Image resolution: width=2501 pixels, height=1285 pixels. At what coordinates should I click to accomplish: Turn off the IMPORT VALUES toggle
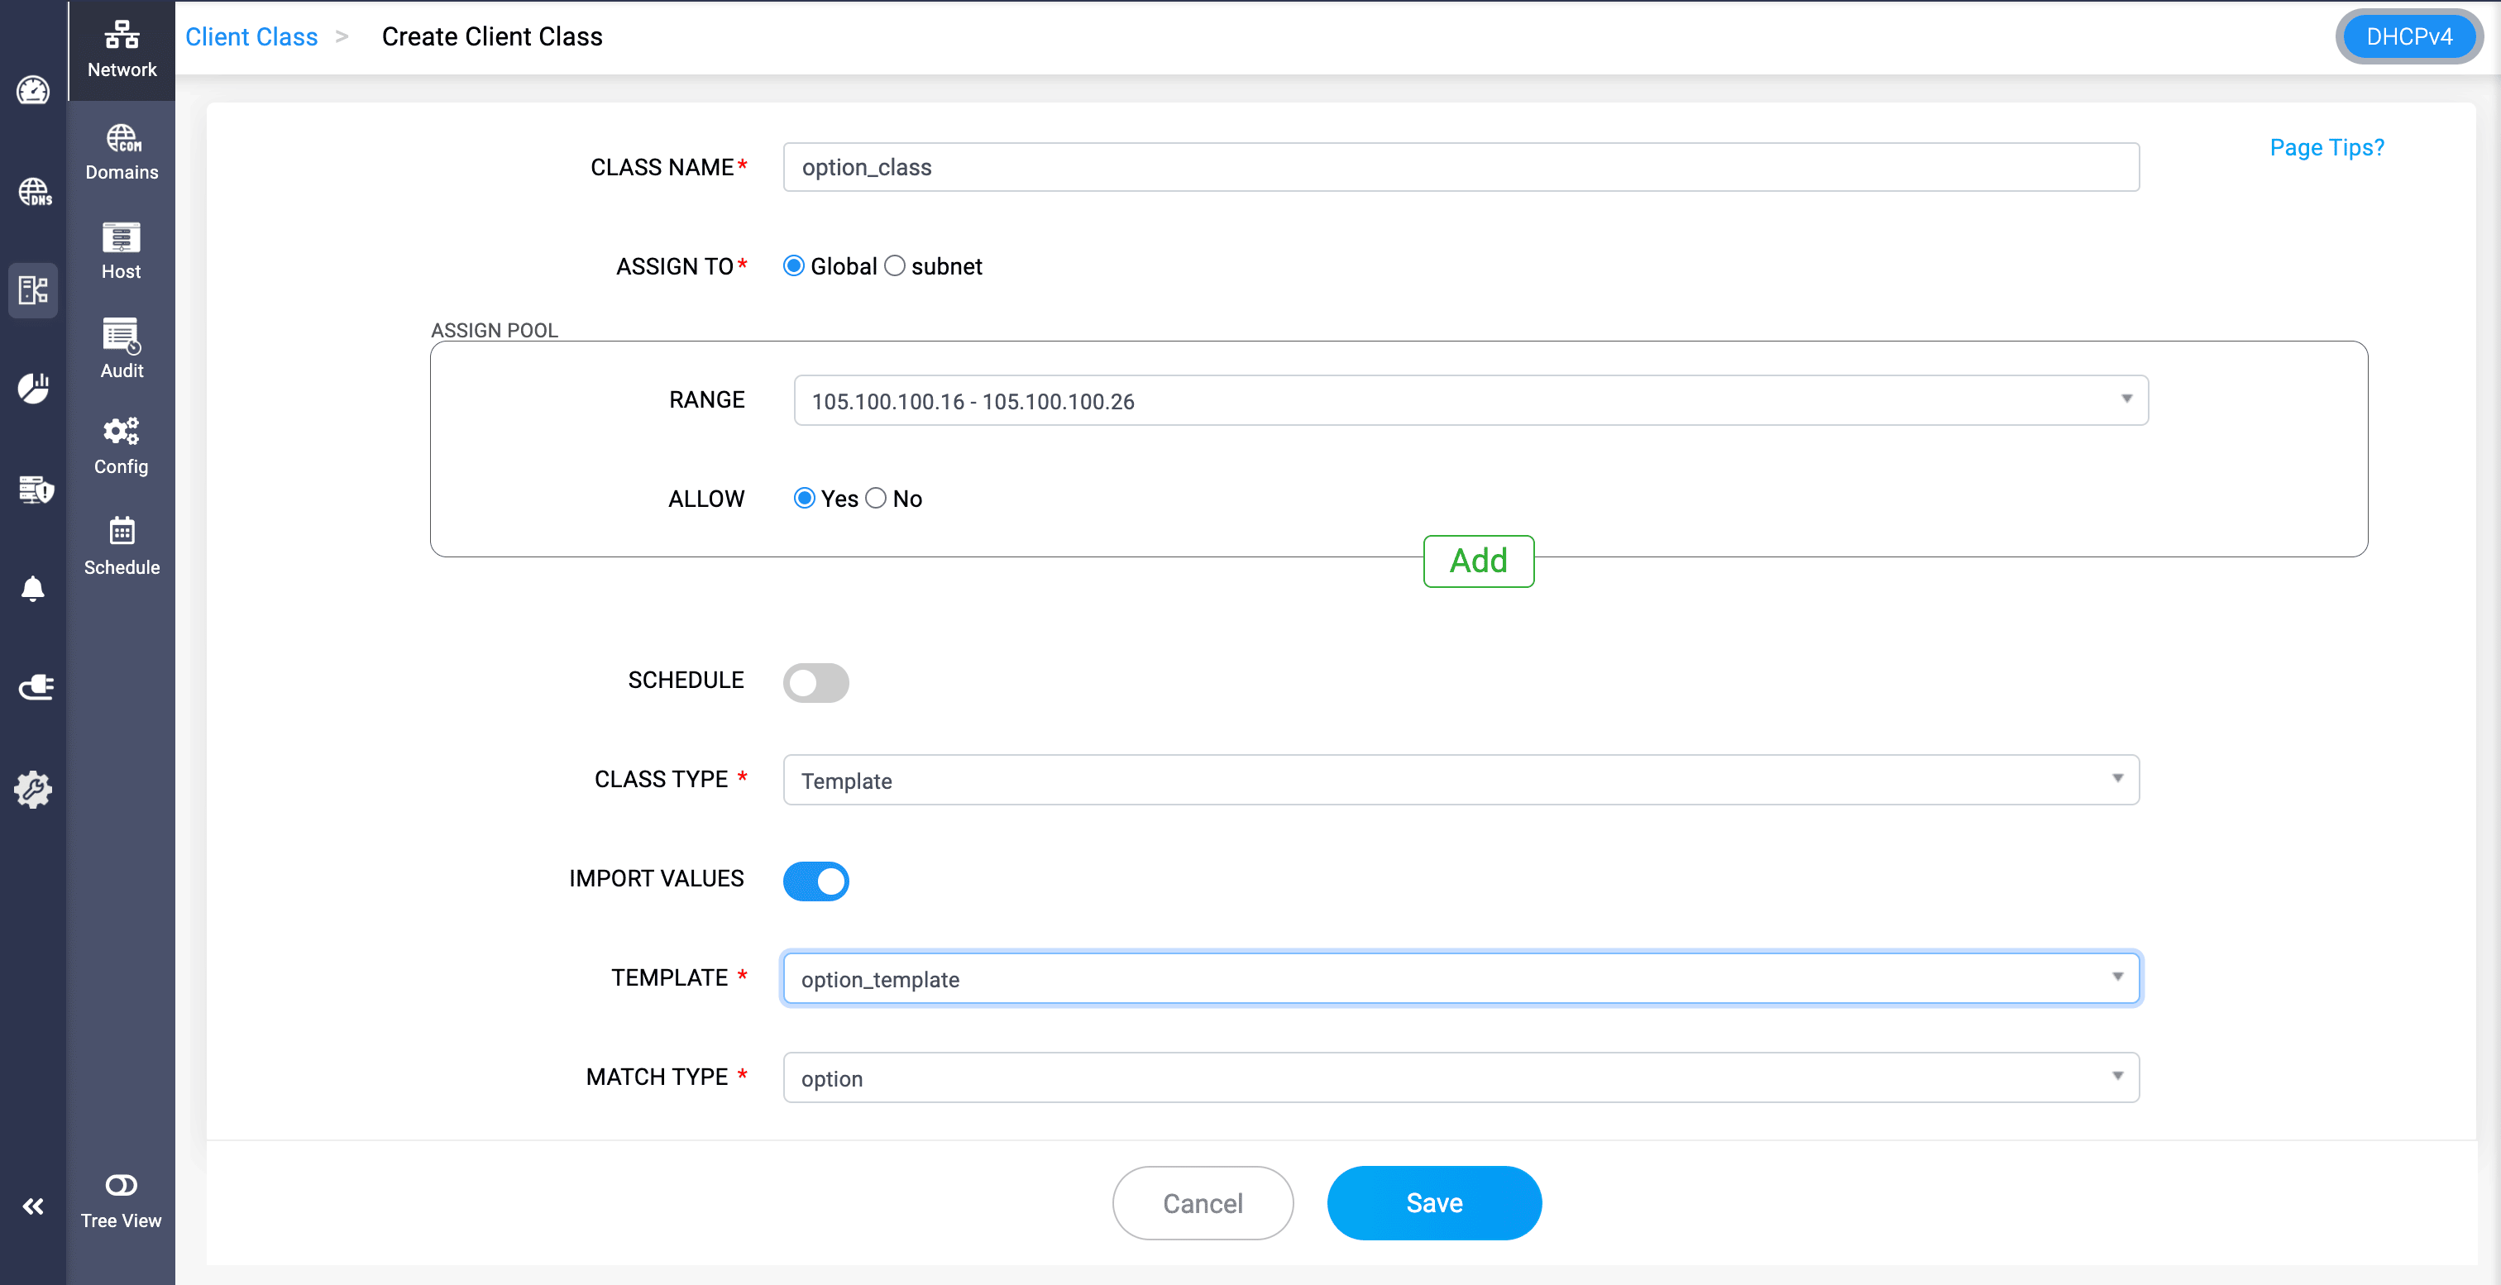pos(815,881)
